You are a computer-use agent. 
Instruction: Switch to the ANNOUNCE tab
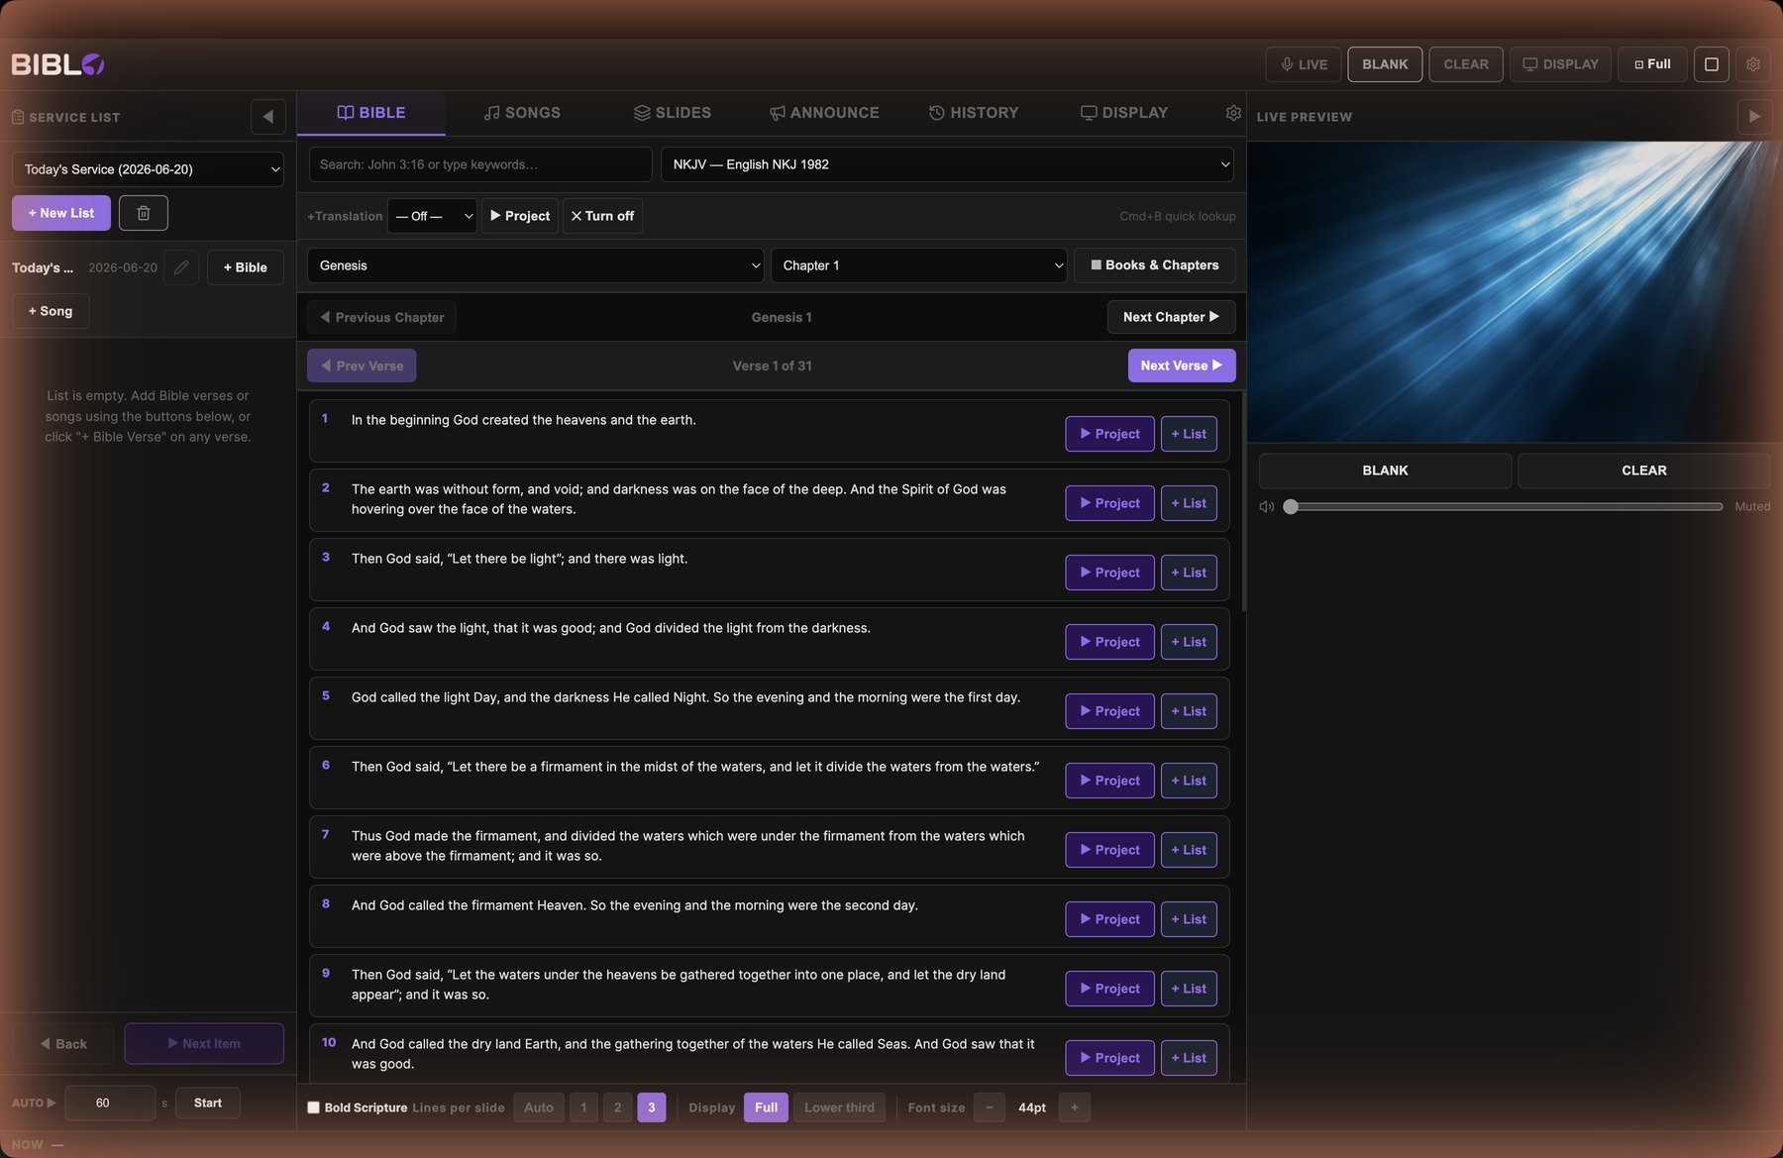point(824,113)
